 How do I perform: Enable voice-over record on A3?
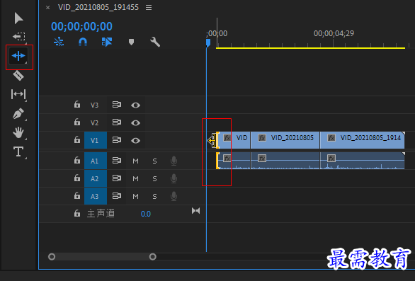point(174,196)
